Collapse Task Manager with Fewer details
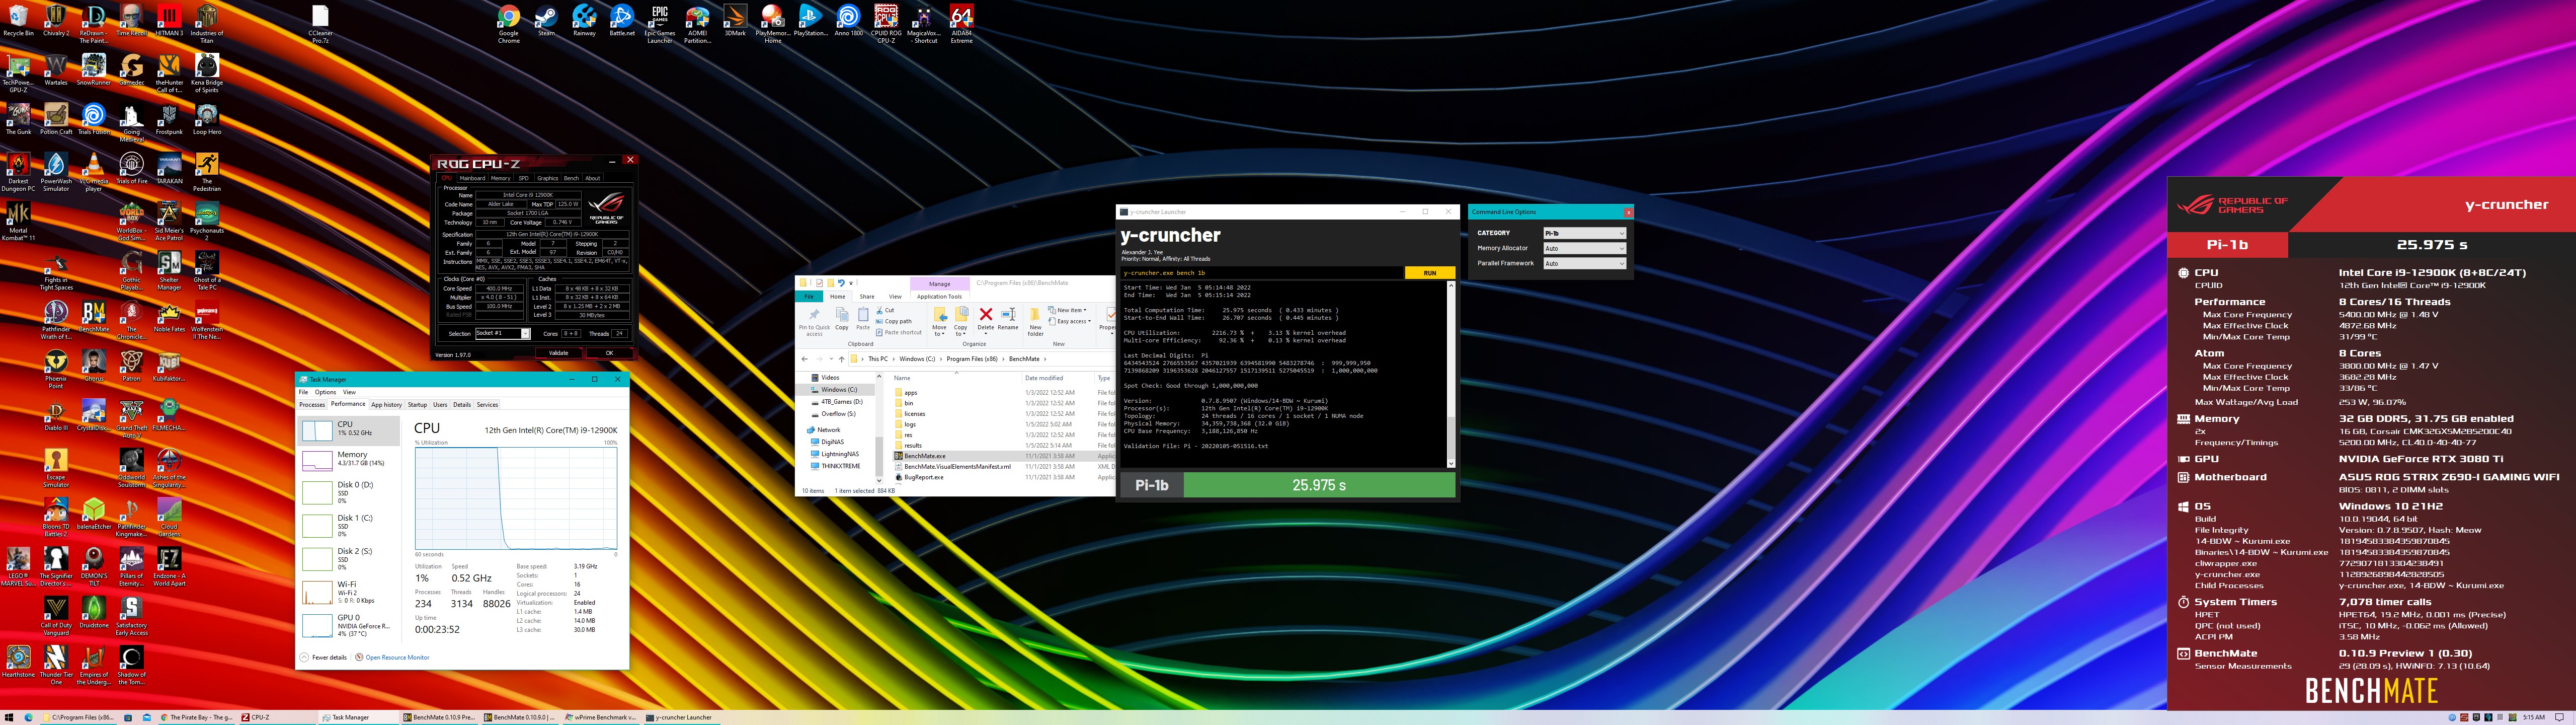Image resolution: width=2576 pixels, height=725 pixels. pyautogui.click(x=323, y=658)
